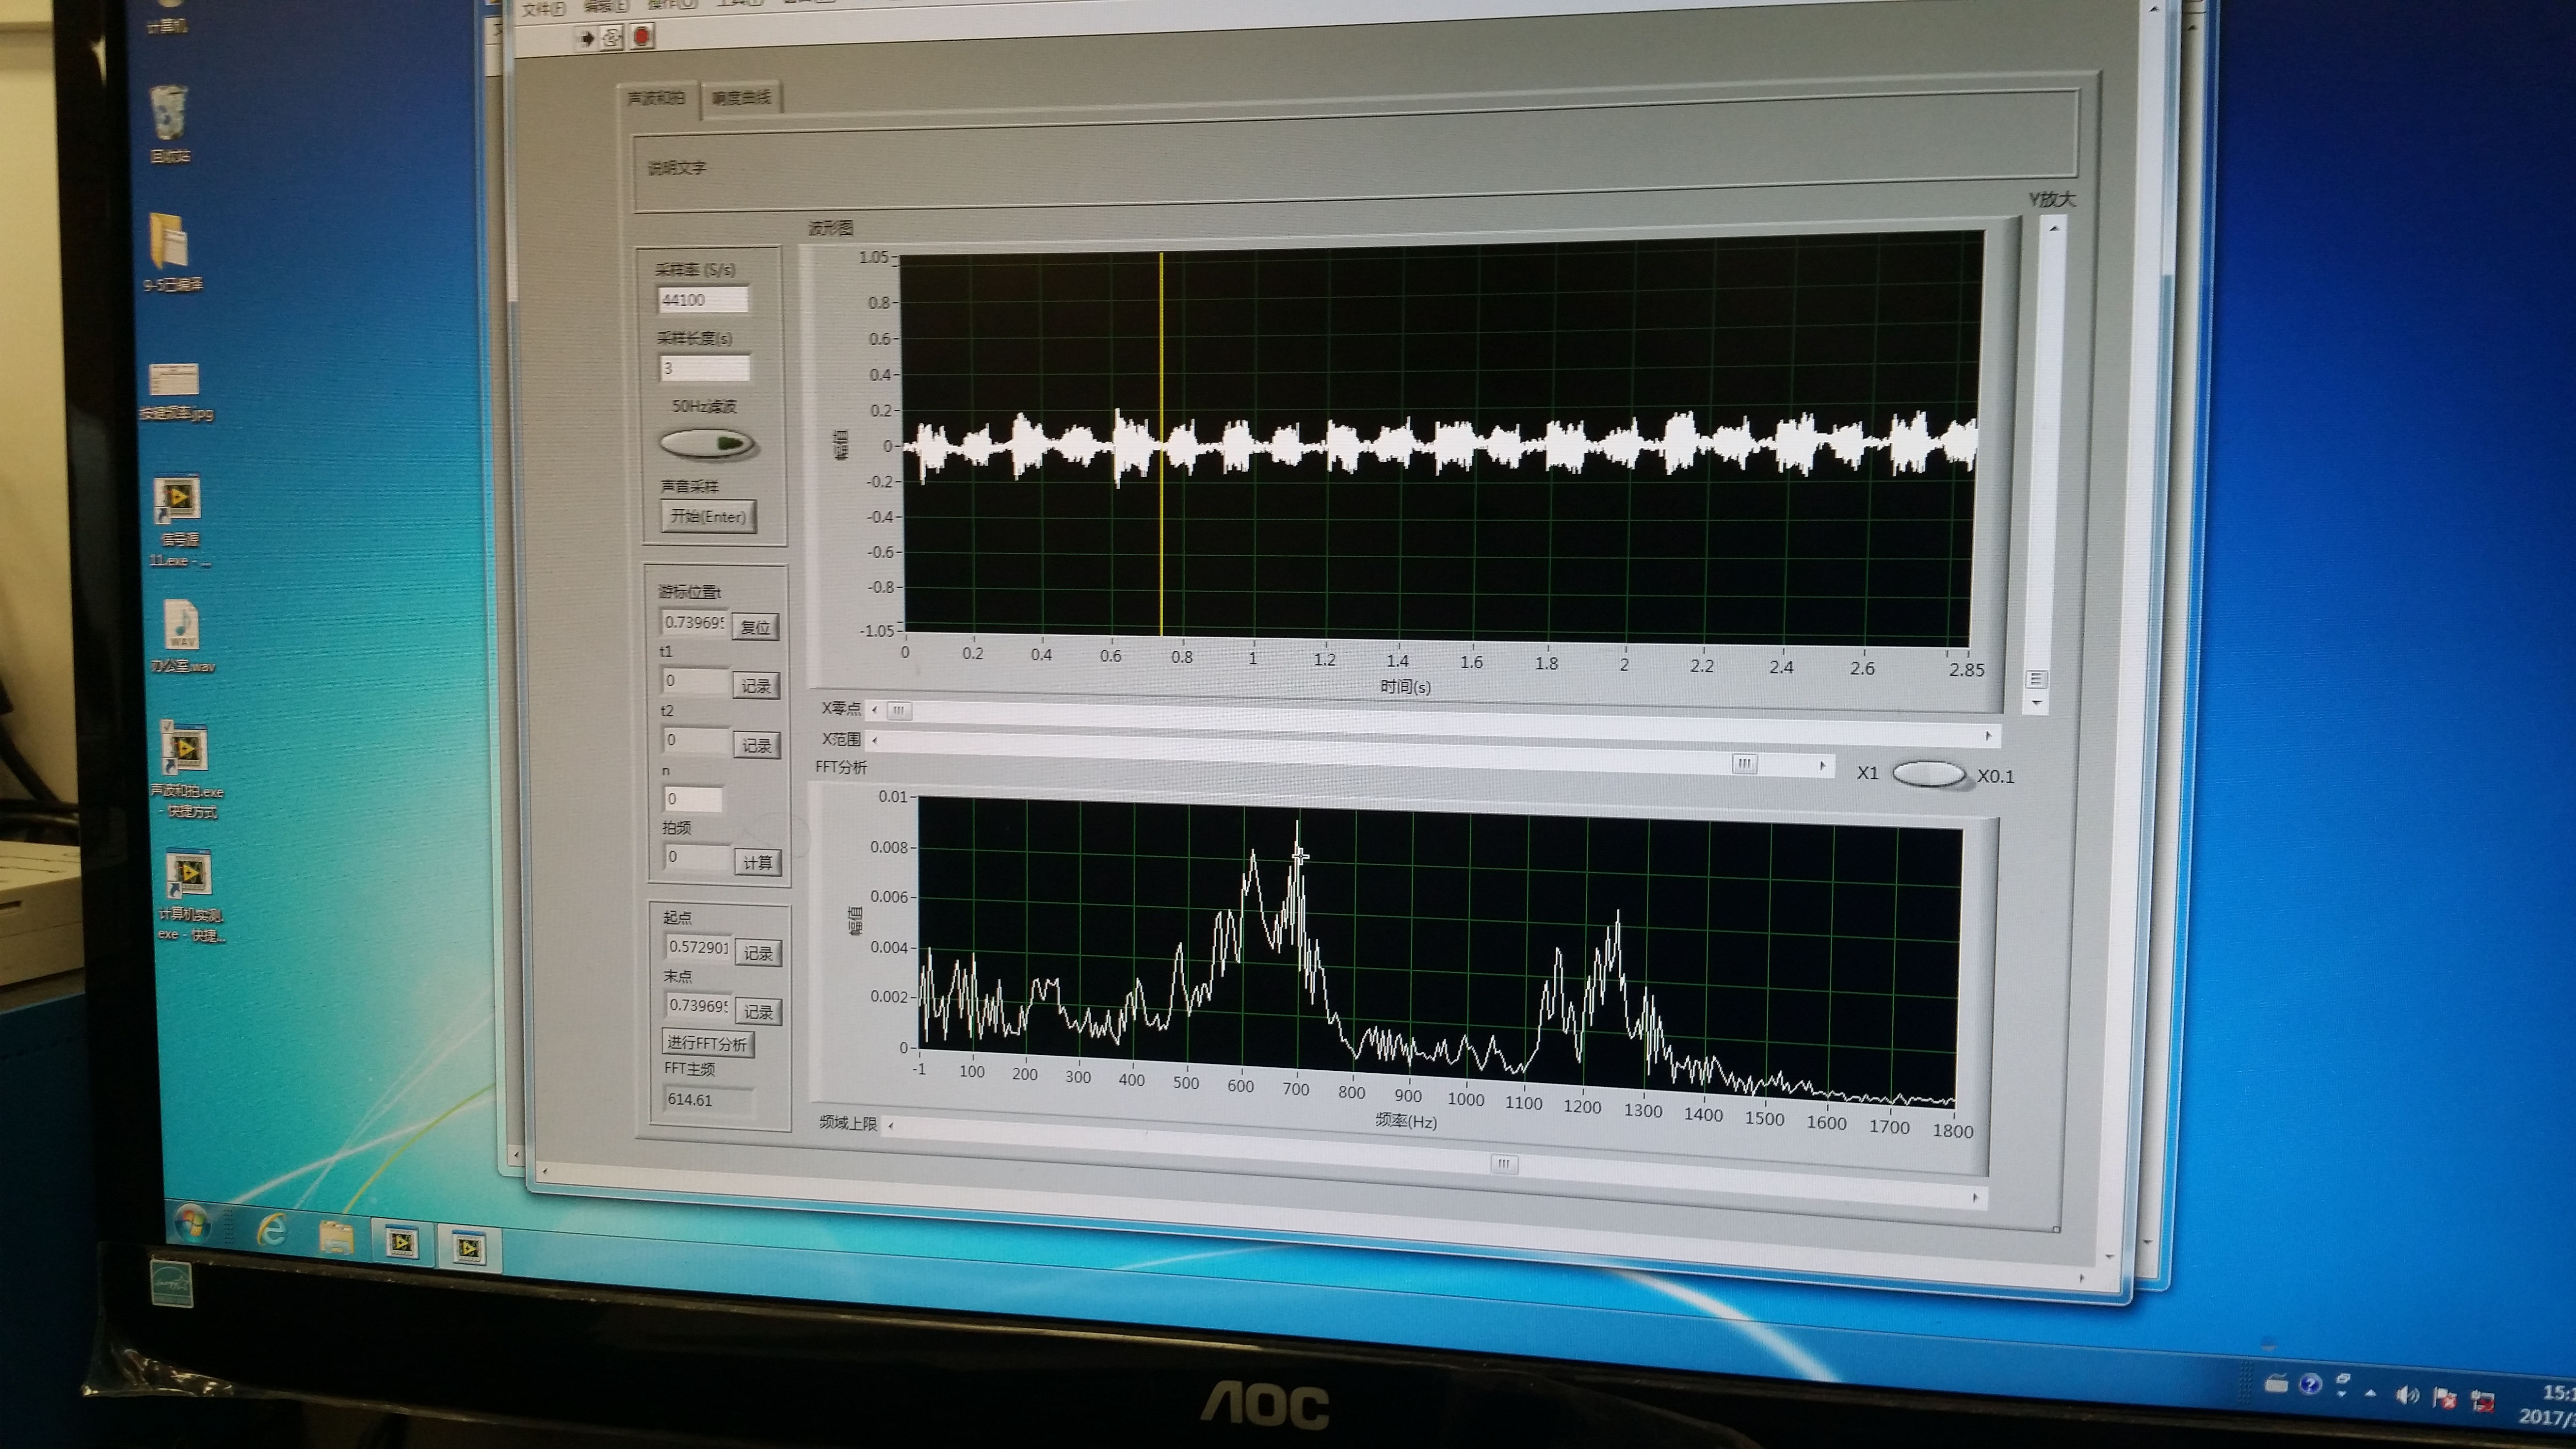Screen dimensions: 2576x1449
Task: Click the Run Continuously toolbar icon
Action: [x=612, y=38]
